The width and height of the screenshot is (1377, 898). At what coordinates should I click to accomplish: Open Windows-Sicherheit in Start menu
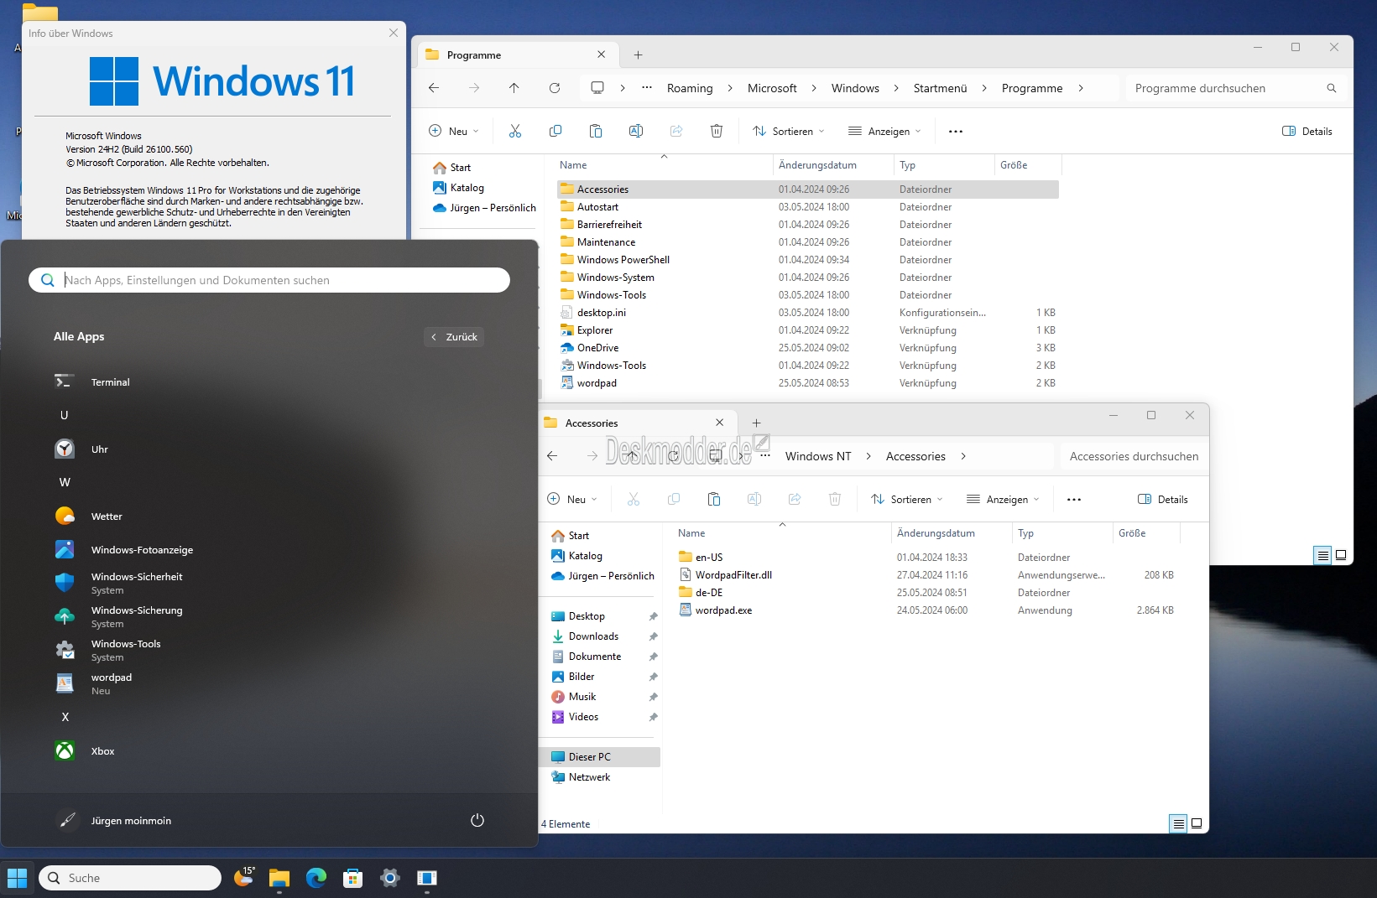click(269, 583)
